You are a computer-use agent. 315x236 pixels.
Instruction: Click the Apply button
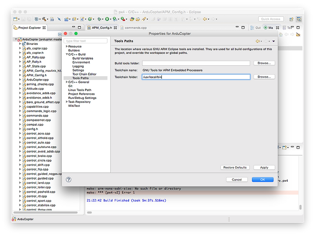(x=264, y=167)
